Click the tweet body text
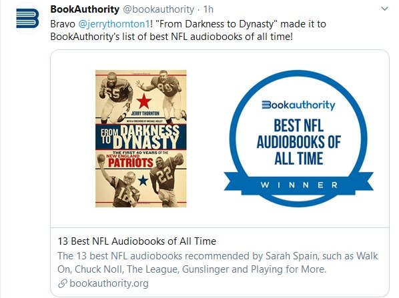 pyautogui.click(x=188, y=30)
